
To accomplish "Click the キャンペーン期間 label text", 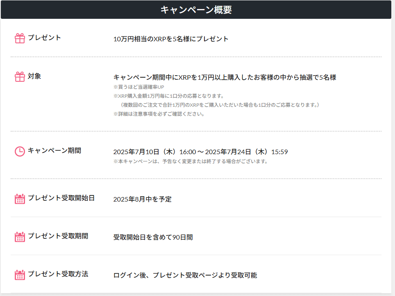I will (54, 150).
